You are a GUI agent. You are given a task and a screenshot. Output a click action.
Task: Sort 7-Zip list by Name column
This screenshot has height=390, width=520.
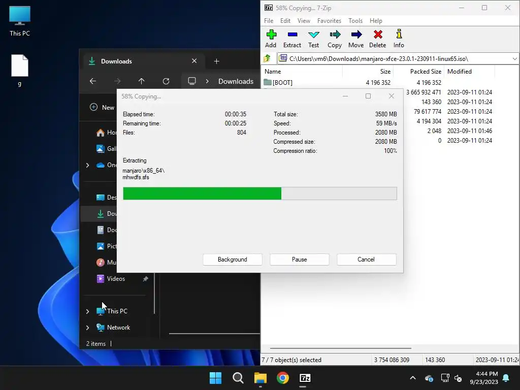[302, 71]
